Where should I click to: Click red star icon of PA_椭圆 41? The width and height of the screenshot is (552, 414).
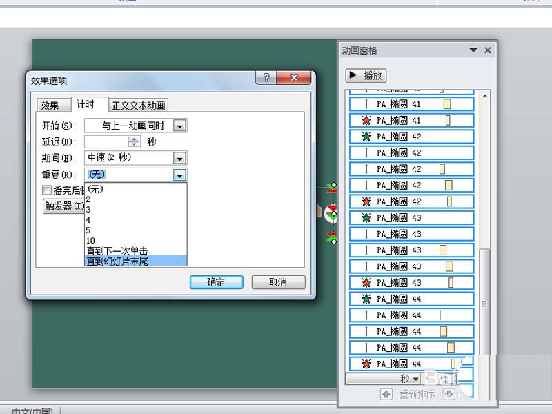[366, 120]
